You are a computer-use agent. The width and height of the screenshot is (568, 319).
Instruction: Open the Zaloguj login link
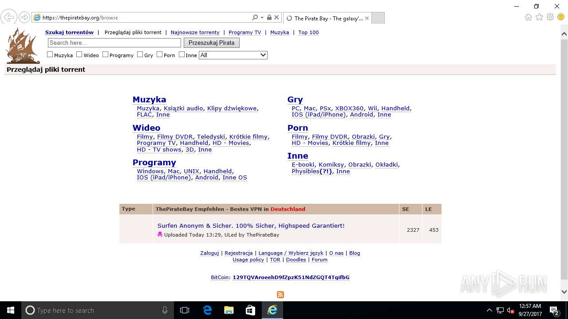click(209, 253)
